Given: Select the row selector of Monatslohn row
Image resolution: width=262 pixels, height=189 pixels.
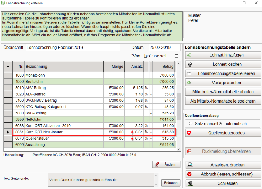Looking at the screenshot, I should click(8, 75).
